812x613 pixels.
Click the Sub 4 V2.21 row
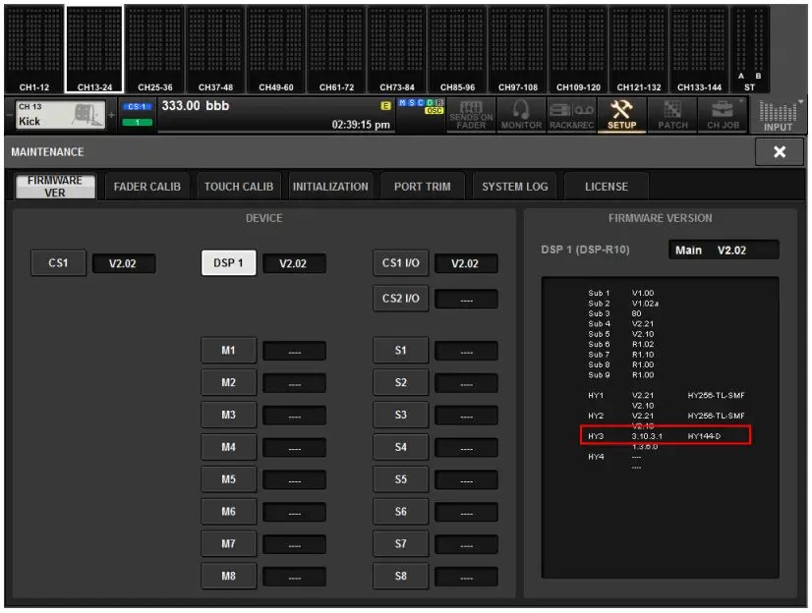621,324
